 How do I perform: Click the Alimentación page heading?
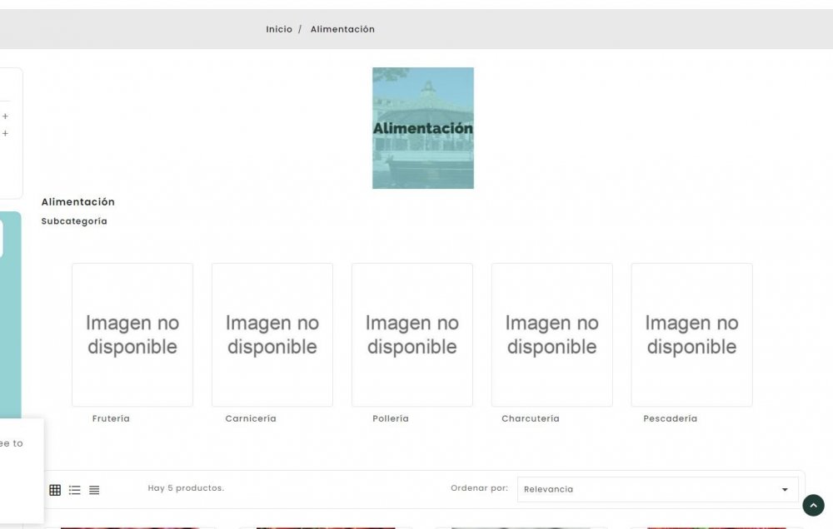[x=78, y=201]
